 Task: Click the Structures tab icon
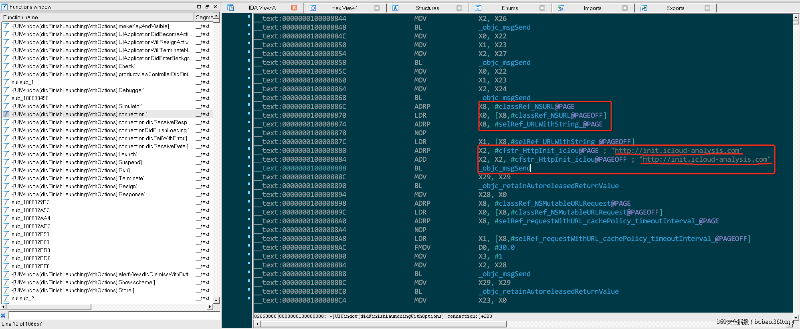(395, 8)
